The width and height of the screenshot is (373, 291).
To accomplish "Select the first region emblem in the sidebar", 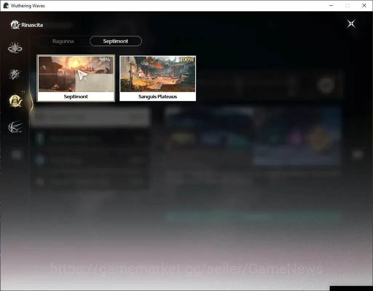I will click(x=15, y=47).
